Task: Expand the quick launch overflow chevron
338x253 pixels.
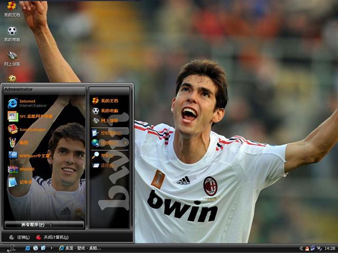Action: [51, 248]
